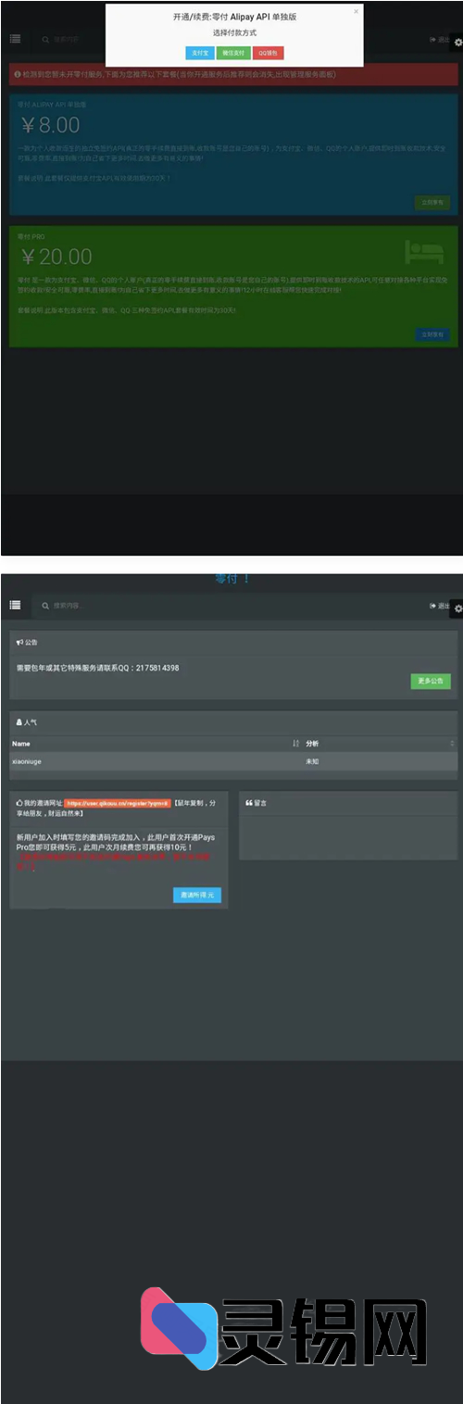Image resolution: width=463 pixels, height=1404 pixels.
Task: Click the bed icon on ¥20.00 card
Action: point(422,252)
